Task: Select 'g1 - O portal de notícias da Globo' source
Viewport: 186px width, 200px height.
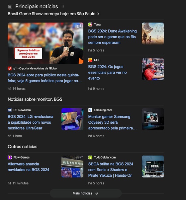Action: [35, 69]
